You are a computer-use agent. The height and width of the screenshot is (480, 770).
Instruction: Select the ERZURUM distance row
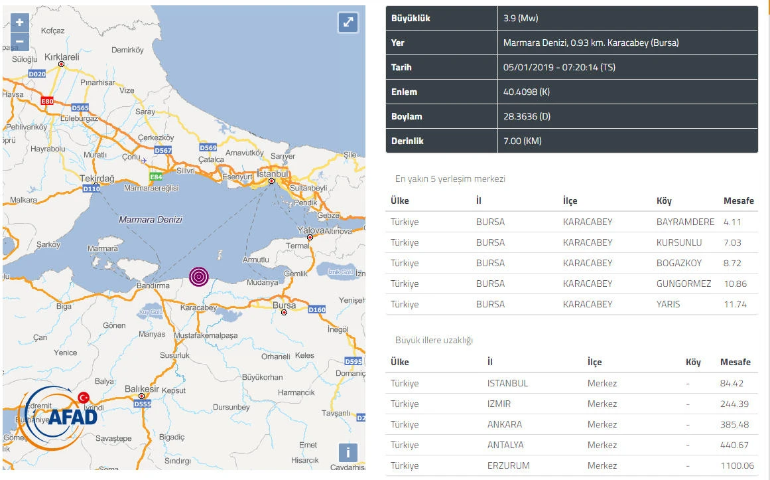572,465
